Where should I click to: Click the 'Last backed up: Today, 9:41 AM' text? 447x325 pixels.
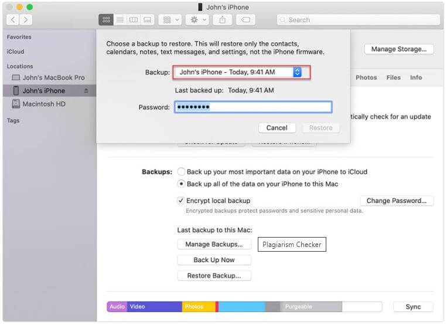point(224,90)
